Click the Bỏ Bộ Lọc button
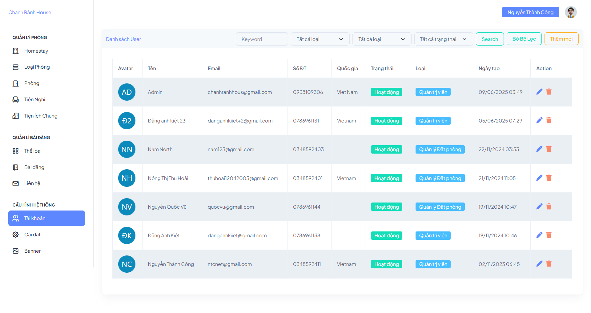Viewport: 591px width, 313px height. coord(524,39)
